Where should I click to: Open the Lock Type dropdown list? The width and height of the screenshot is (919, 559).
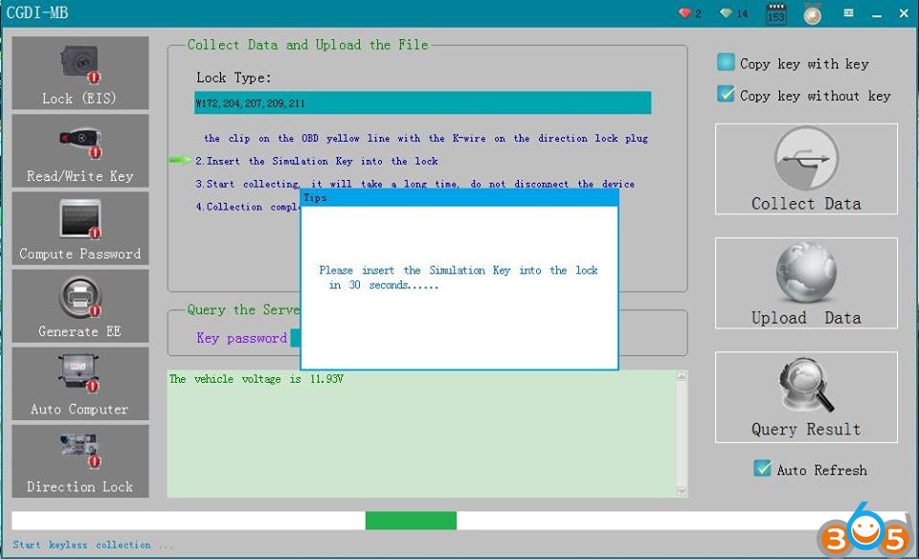(x=422, y=103)
